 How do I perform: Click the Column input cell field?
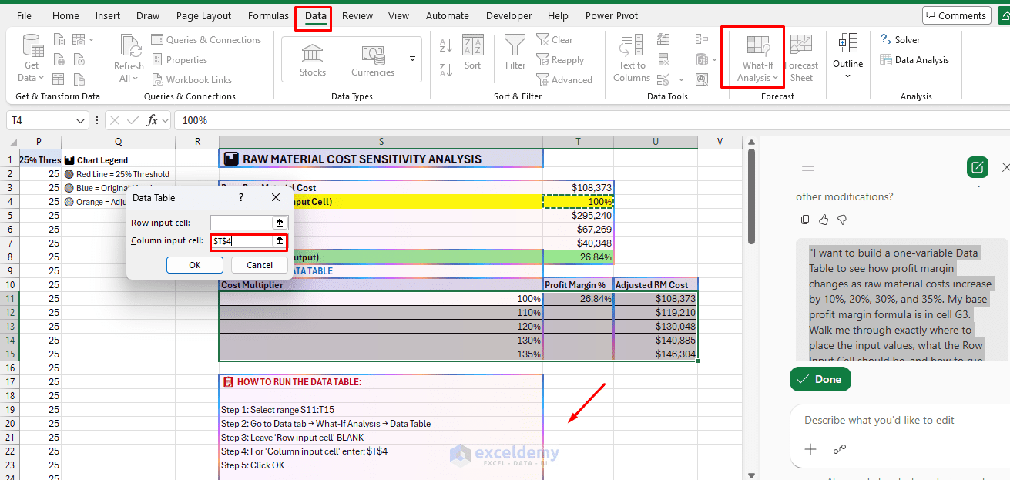[x=241, y=241]
